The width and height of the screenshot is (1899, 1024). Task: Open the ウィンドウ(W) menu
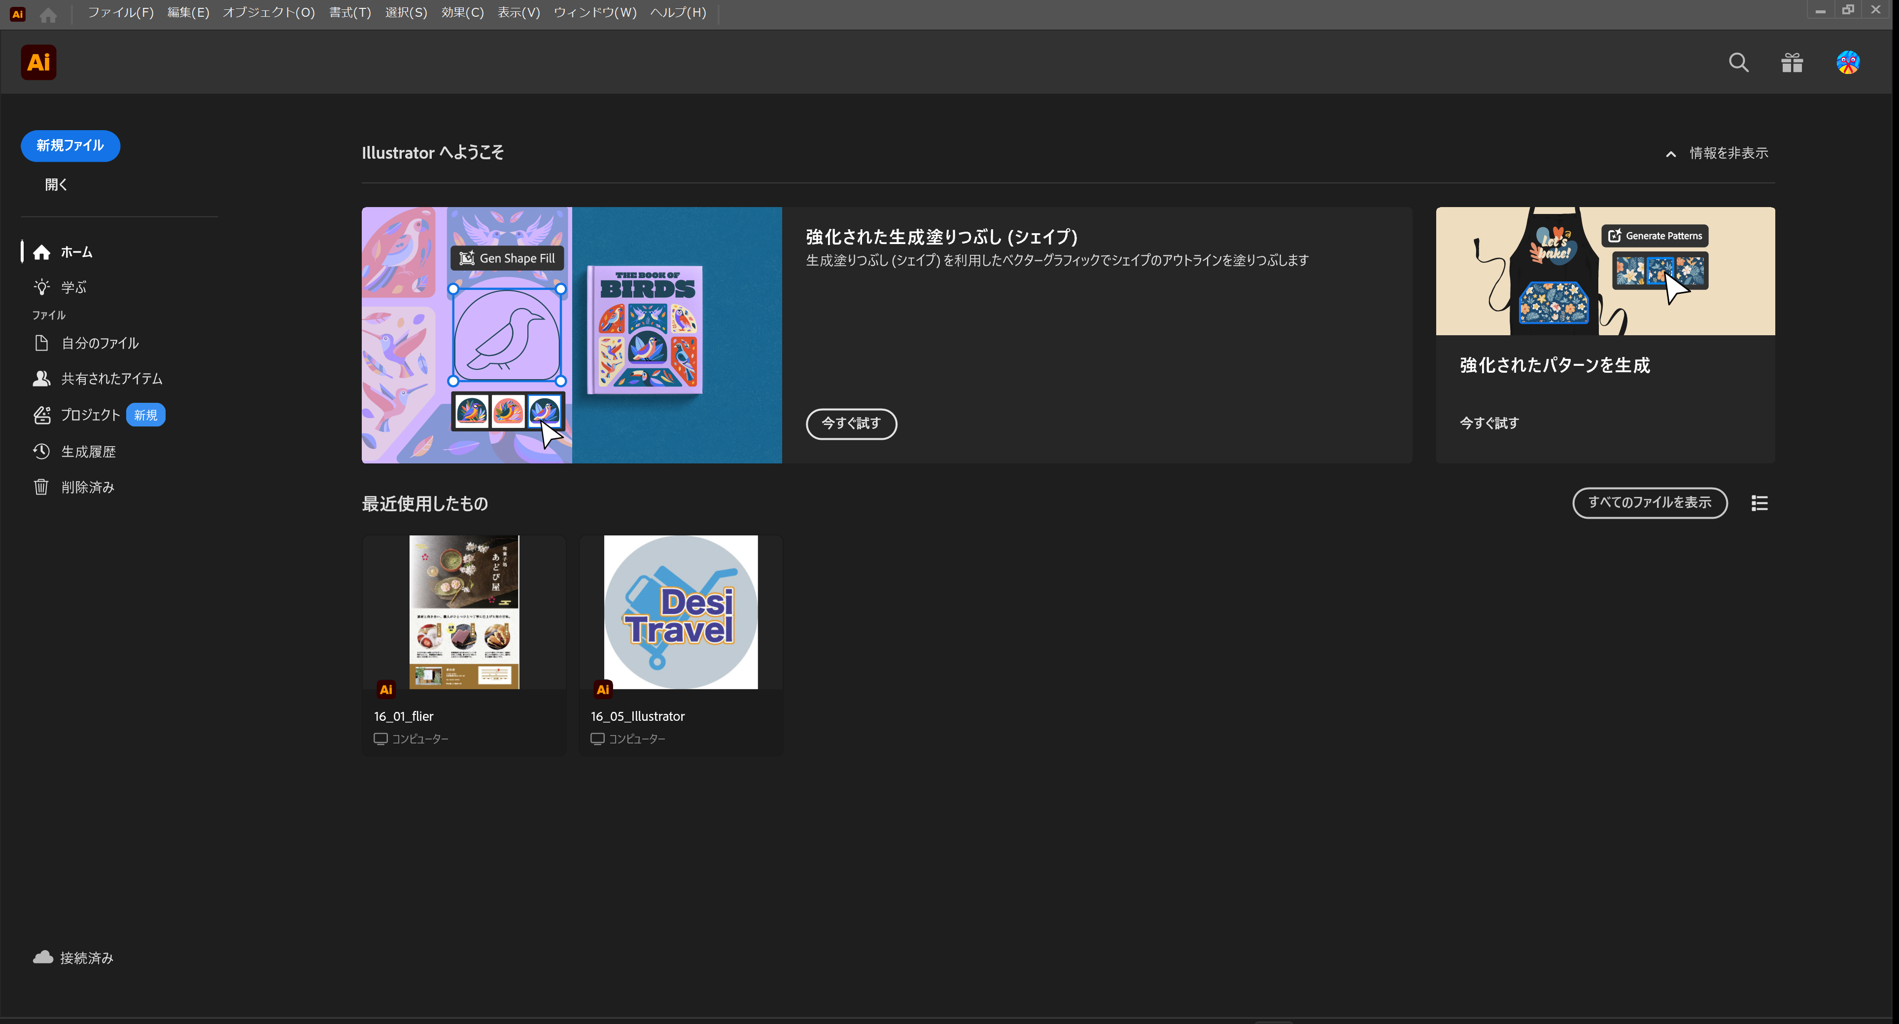coord(594,12)
